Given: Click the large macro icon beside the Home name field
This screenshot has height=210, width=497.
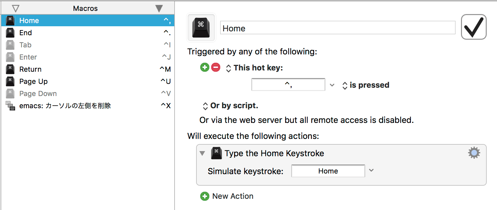Looking at the screenshot, I should tap(201, 28).
